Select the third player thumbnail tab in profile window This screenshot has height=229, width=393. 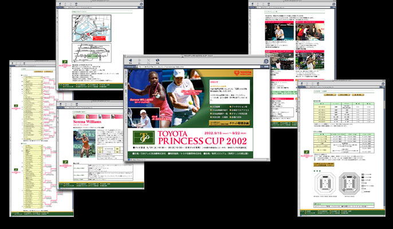tap(104, 117)
